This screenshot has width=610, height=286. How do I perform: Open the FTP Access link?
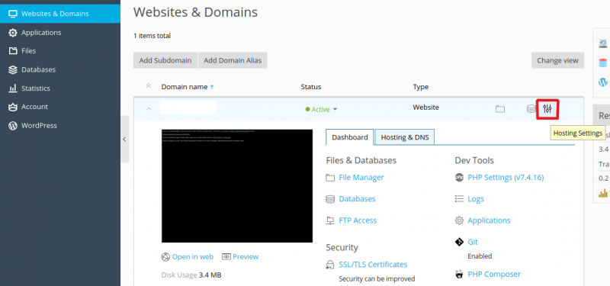coord(358,220)
